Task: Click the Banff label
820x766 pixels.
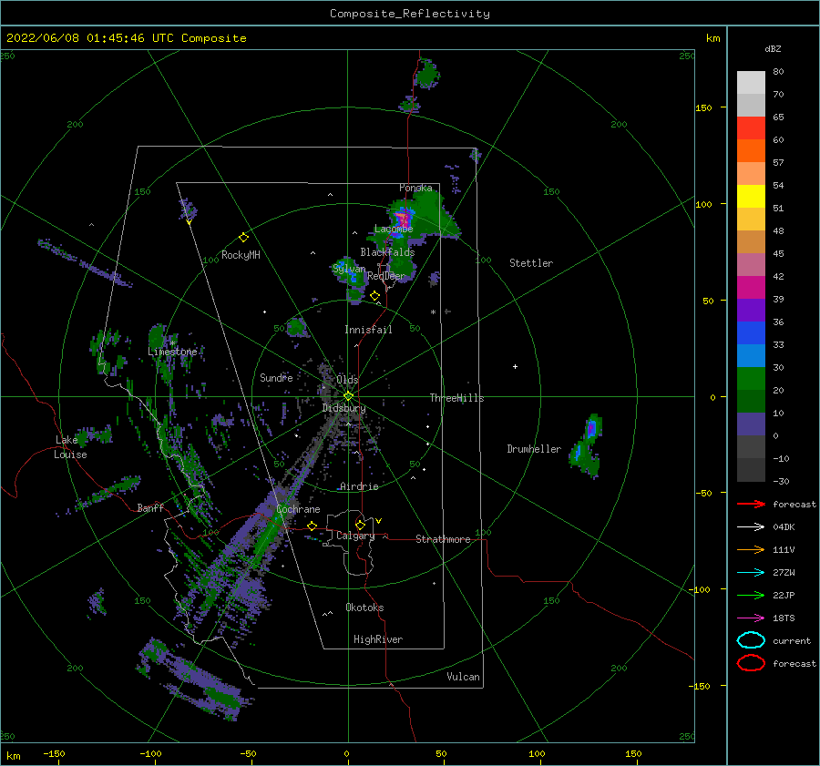Action: tap(150, 507)
